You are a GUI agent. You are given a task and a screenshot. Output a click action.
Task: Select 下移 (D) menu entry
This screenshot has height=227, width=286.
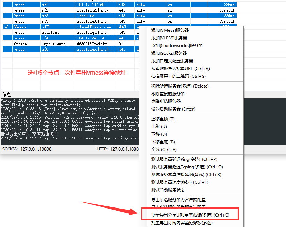159,134
